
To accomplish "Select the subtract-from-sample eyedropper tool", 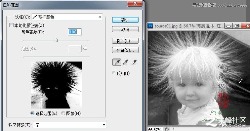I will (134, 62).
